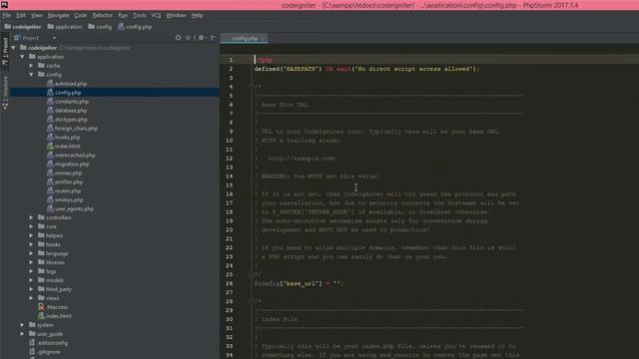
Task: Open the Window menu
Action: (x=176, y=15)
